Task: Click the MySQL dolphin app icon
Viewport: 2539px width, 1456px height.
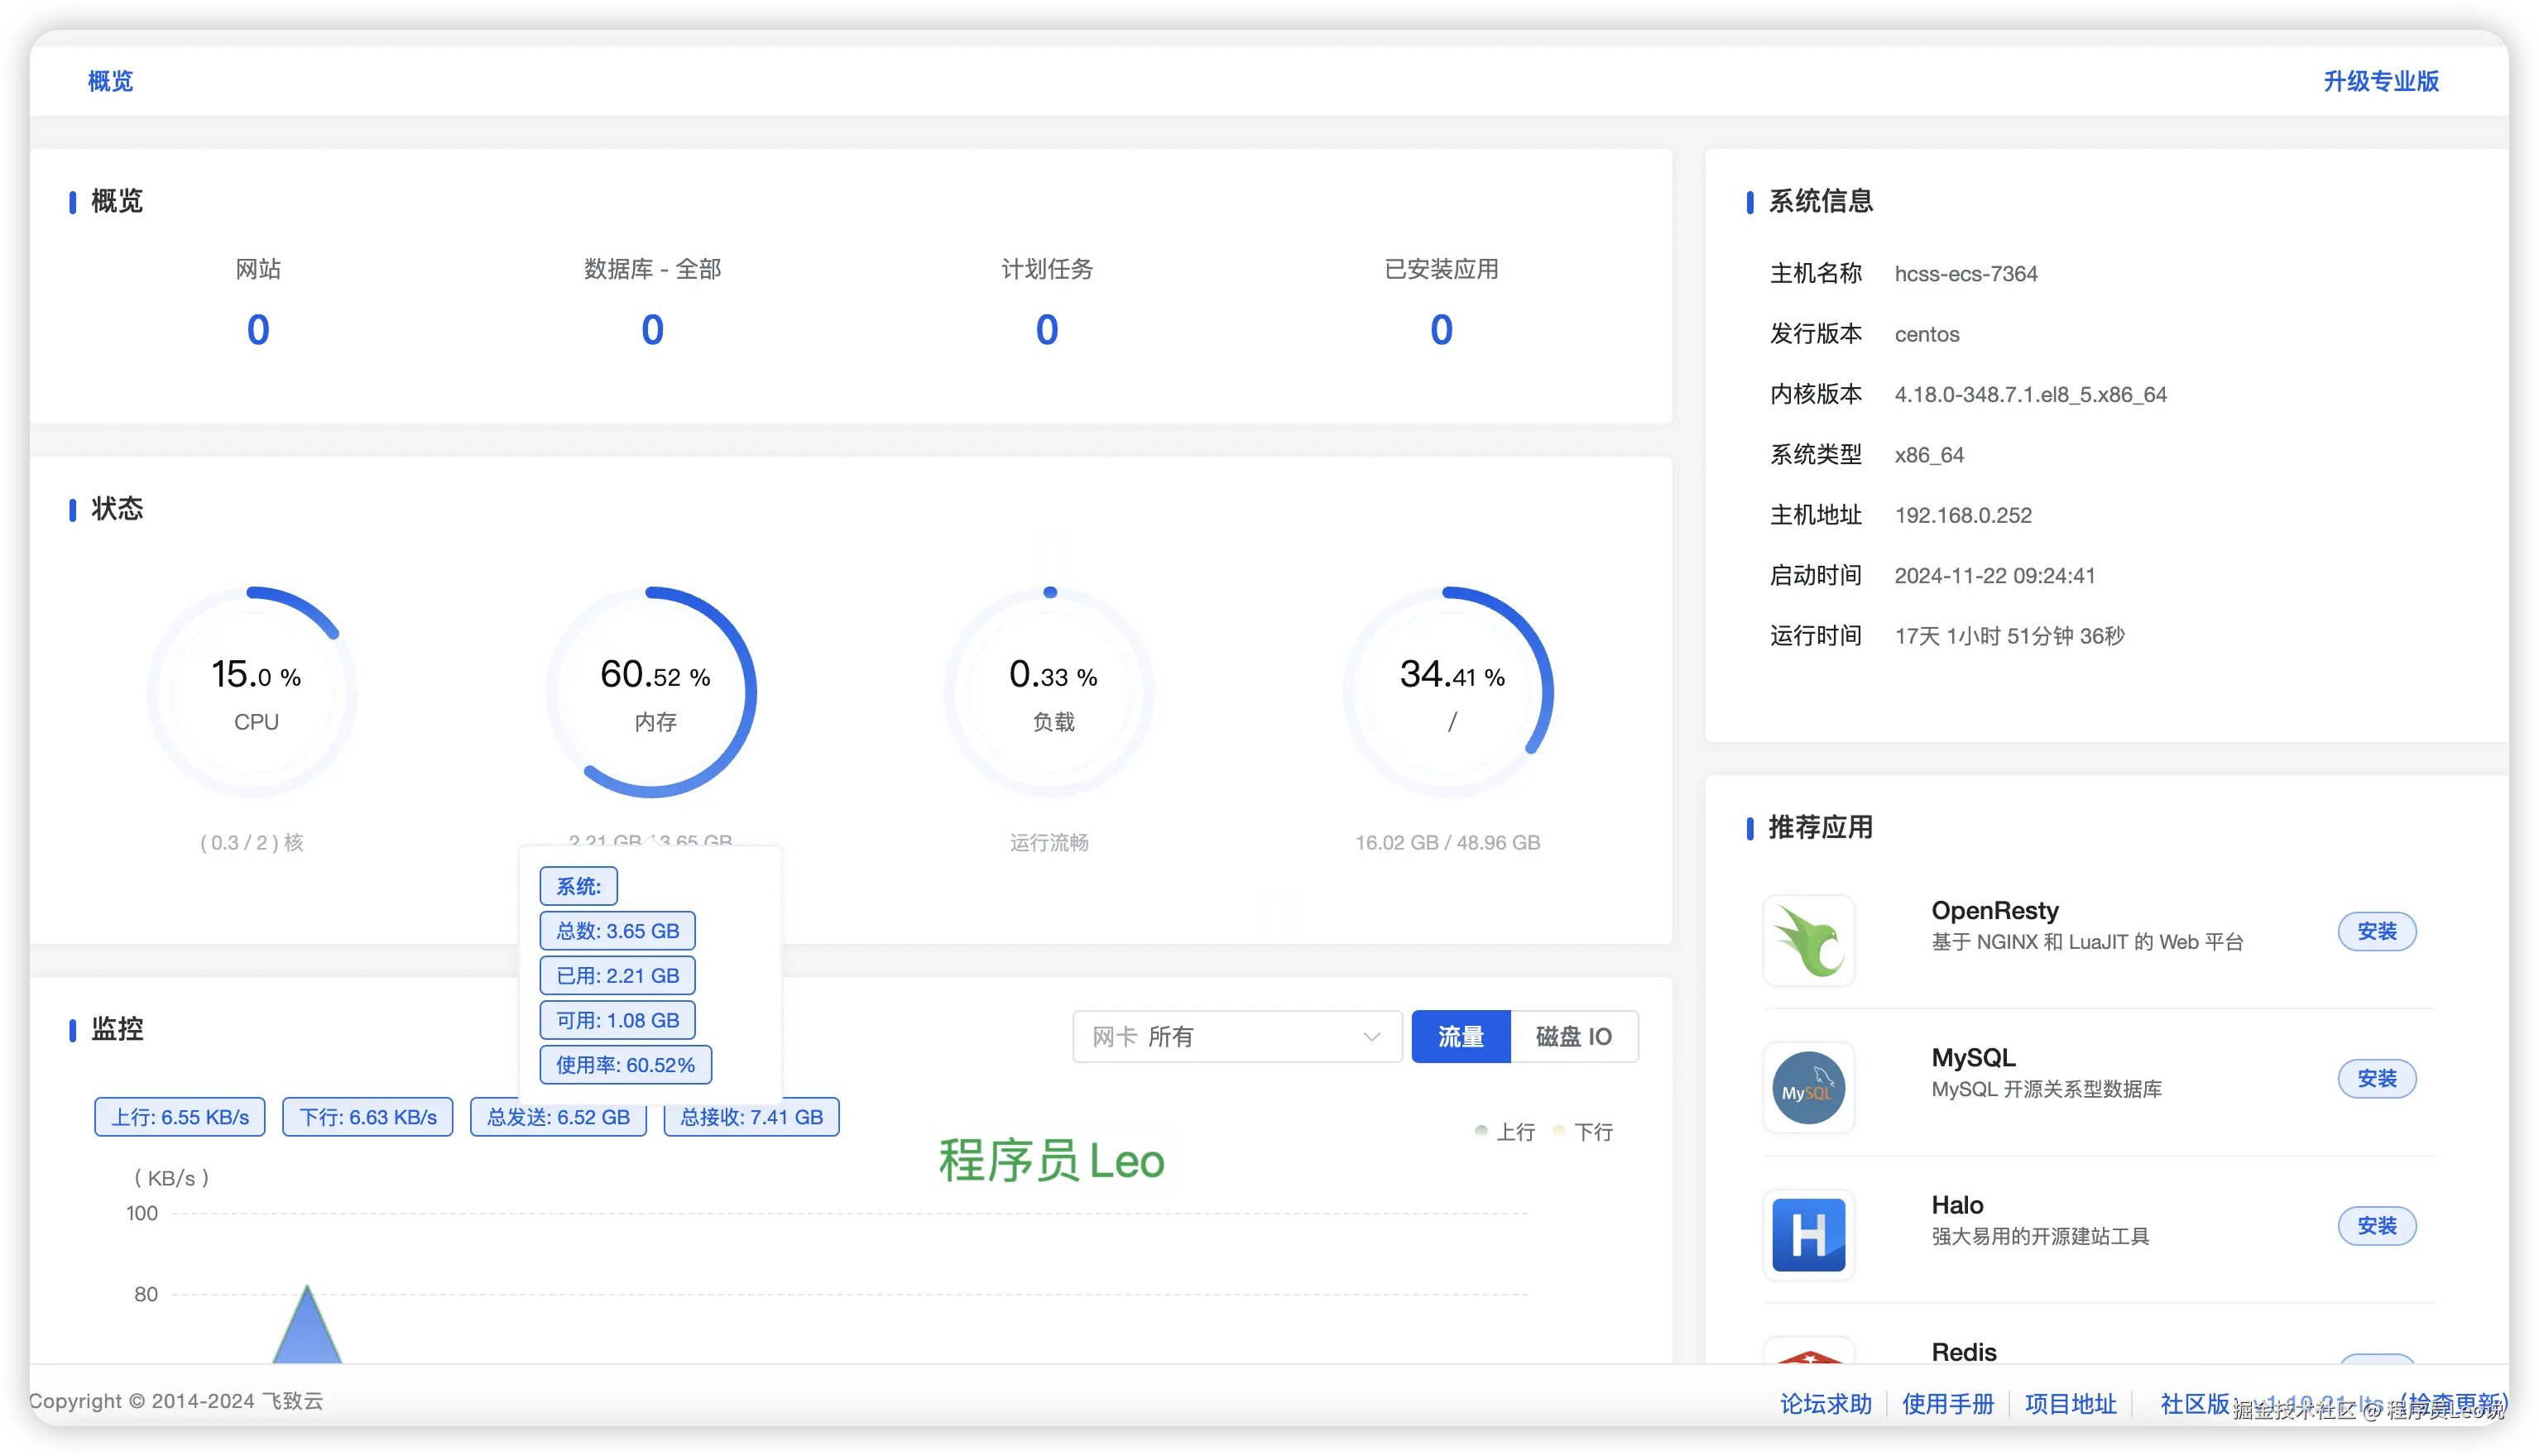Action: pyautogui.click(x=1807, y=1087)
